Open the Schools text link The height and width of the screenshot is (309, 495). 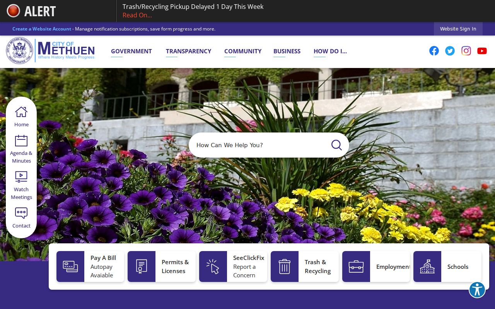tap(458, 267)
